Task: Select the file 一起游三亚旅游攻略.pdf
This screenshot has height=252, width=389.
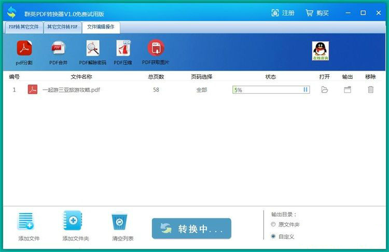Action: coord(71,90)
